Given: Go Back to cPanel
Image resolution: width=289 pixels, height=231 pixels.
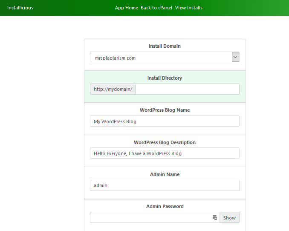Looking at the screenshot, I should click(x=156, y=8).
